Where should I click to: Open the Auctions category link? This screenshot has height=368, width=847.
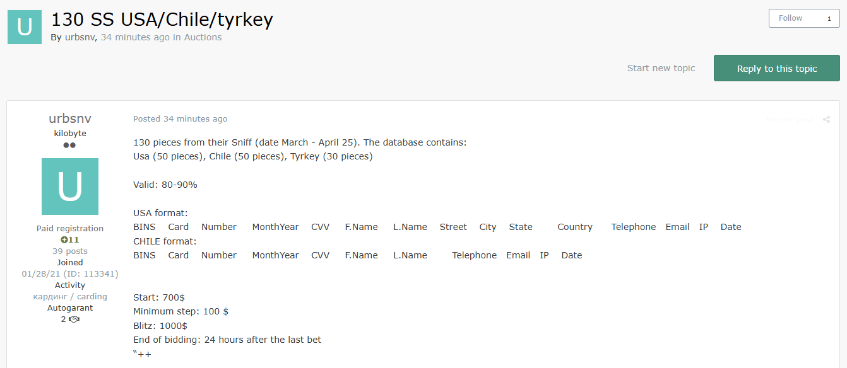(203, 37)
